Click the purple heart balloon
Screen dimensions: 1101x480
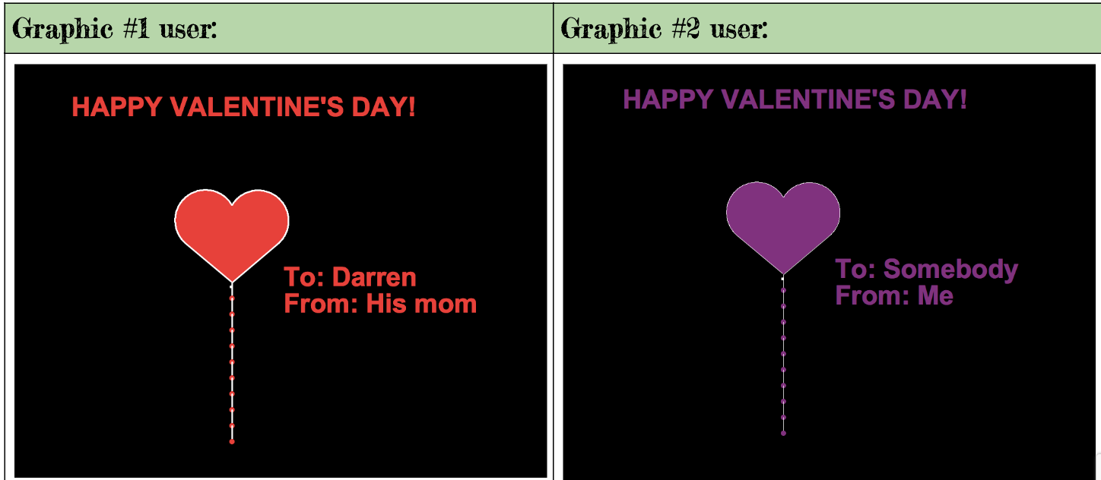(783, 222)
